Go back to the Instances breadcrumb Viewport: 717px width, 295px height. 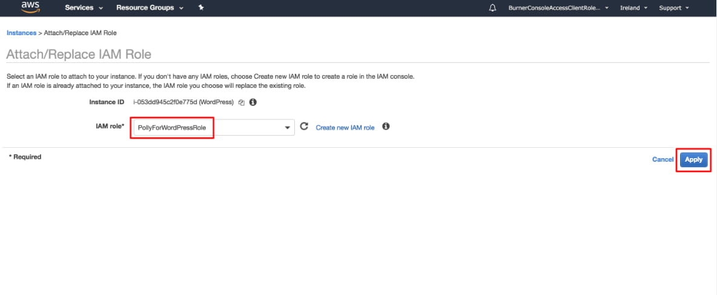pyautogui.click(x=21, y=32)
